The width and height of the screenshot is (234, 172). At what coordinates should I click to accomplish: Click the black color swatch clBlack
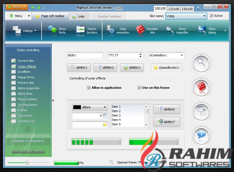[77, 107]
